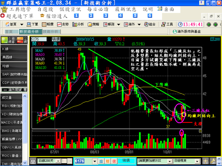Open the 自選股 menu
Viewport: 222px width, 166px height.
coord(45,9)
